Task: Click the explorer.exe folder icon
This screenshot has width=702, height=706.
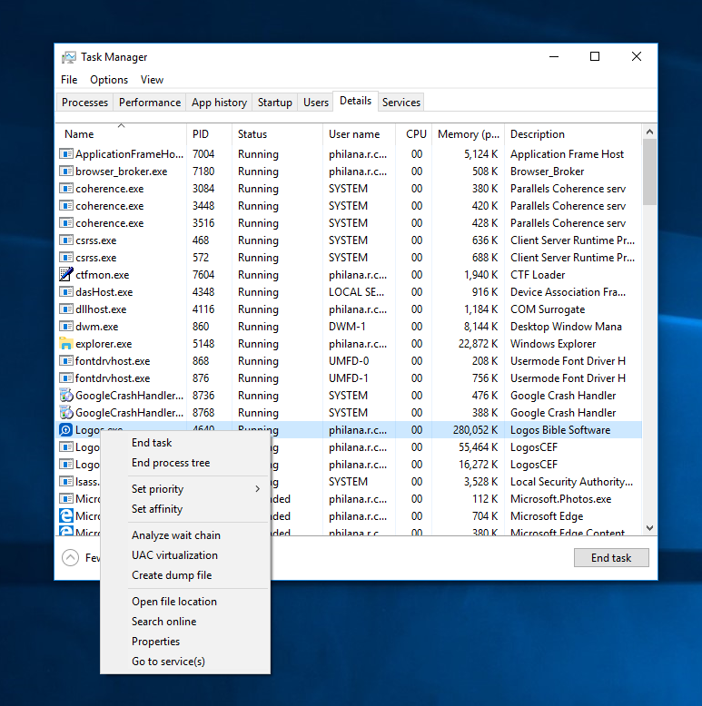Action: point(66,344)
